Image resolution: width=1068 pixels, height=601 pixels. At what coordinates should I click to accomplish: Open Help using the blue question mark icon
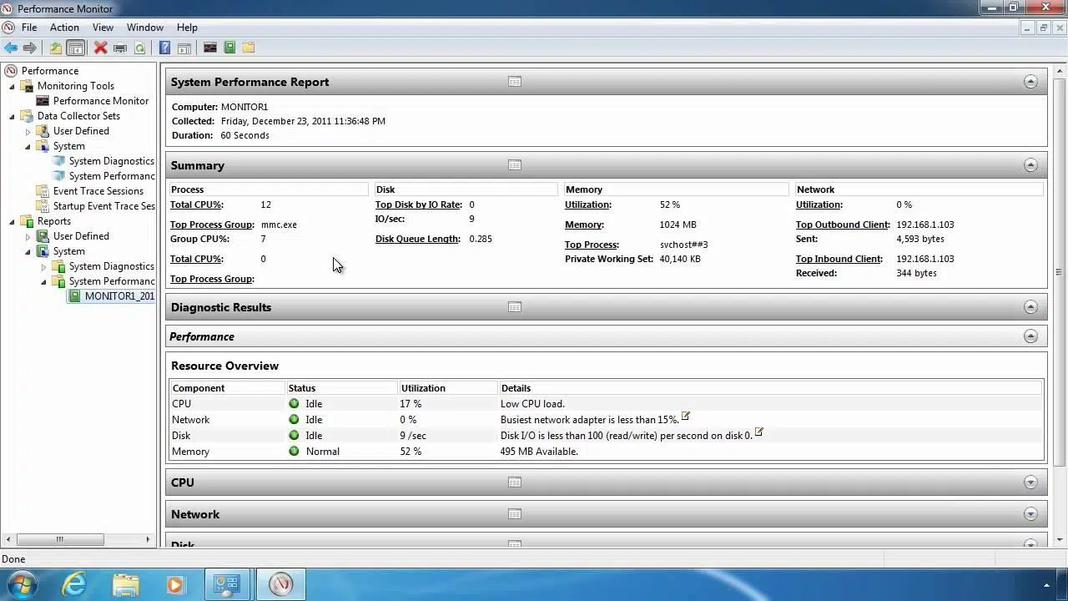coord(164,48)
